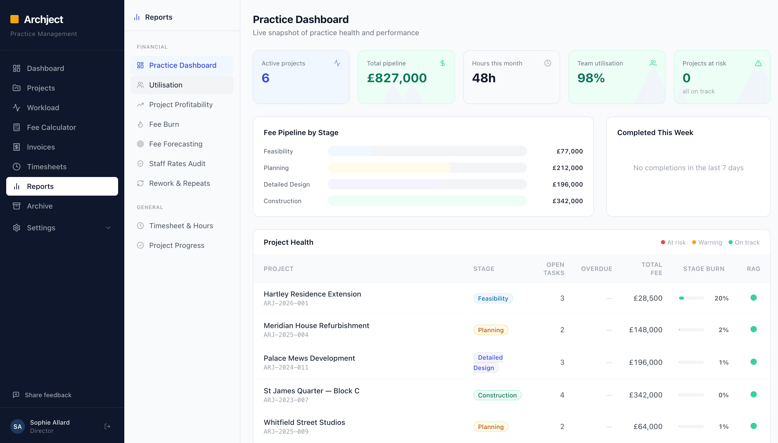Viewport: 778px width, 443px height.
Task: Click the Projects folder icon
Action: 16,88
